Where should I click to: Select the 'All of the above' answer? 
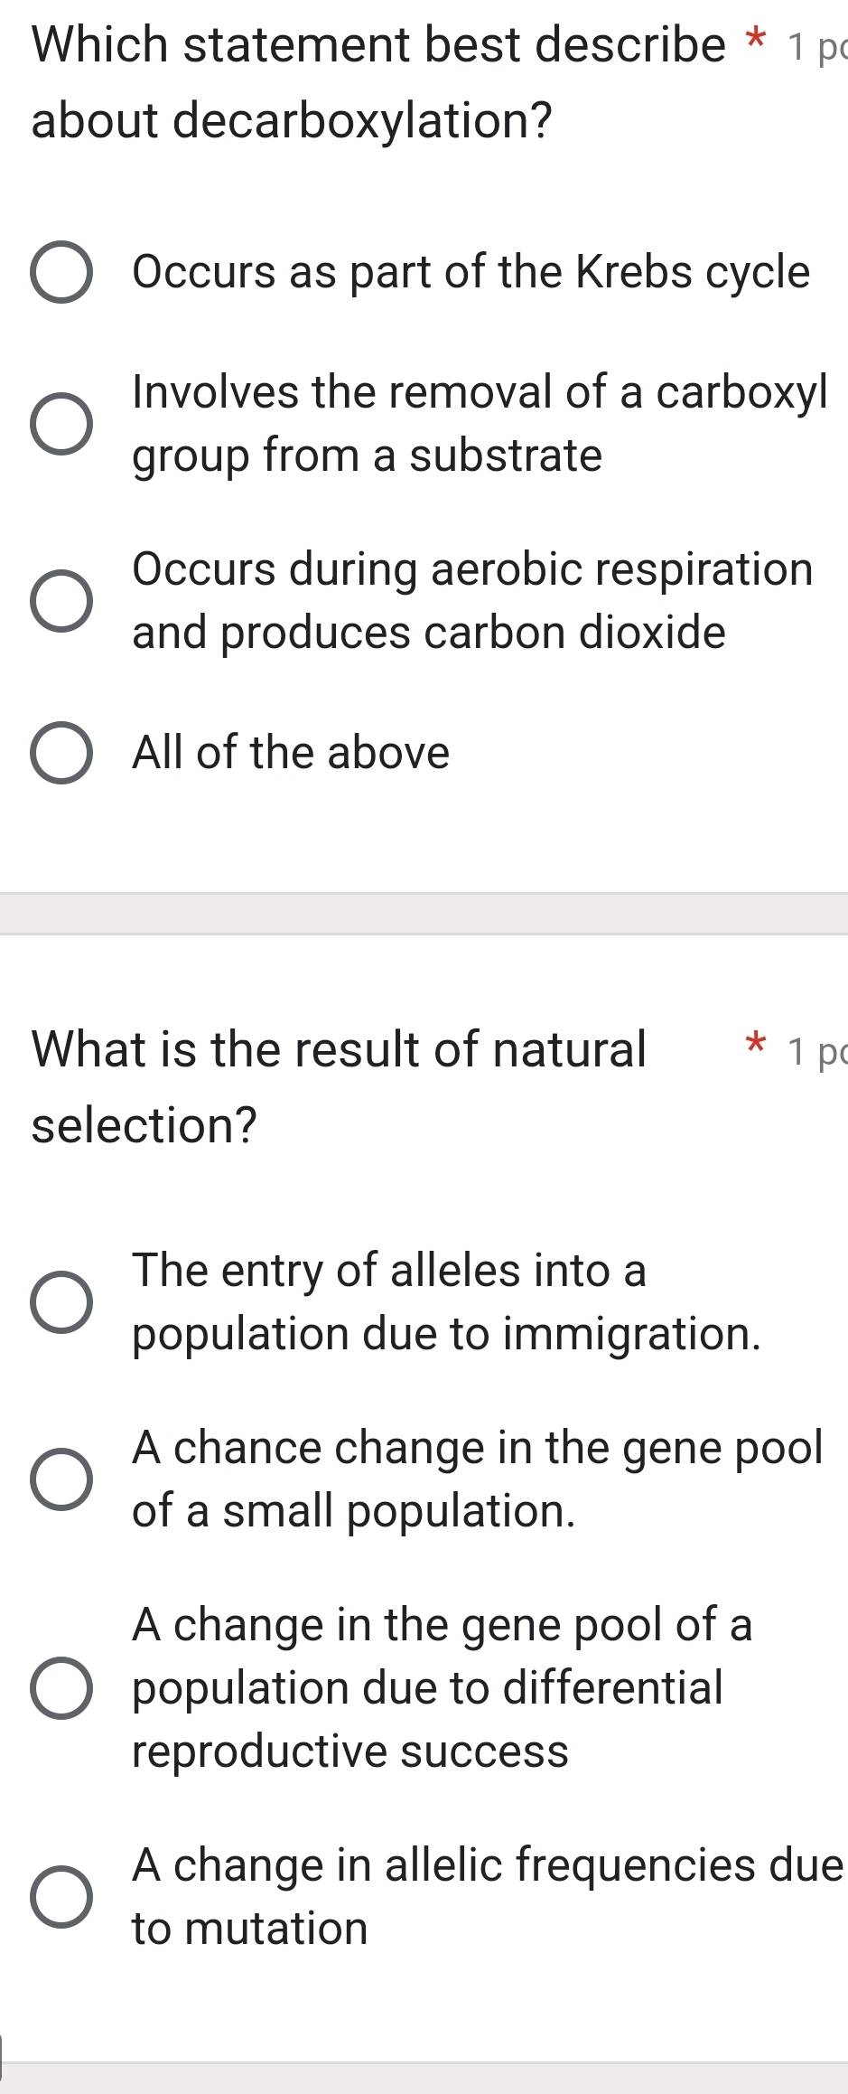pos(63,751)
